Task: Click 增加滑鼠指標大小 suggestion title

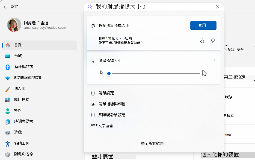Action: coord(114,26)
